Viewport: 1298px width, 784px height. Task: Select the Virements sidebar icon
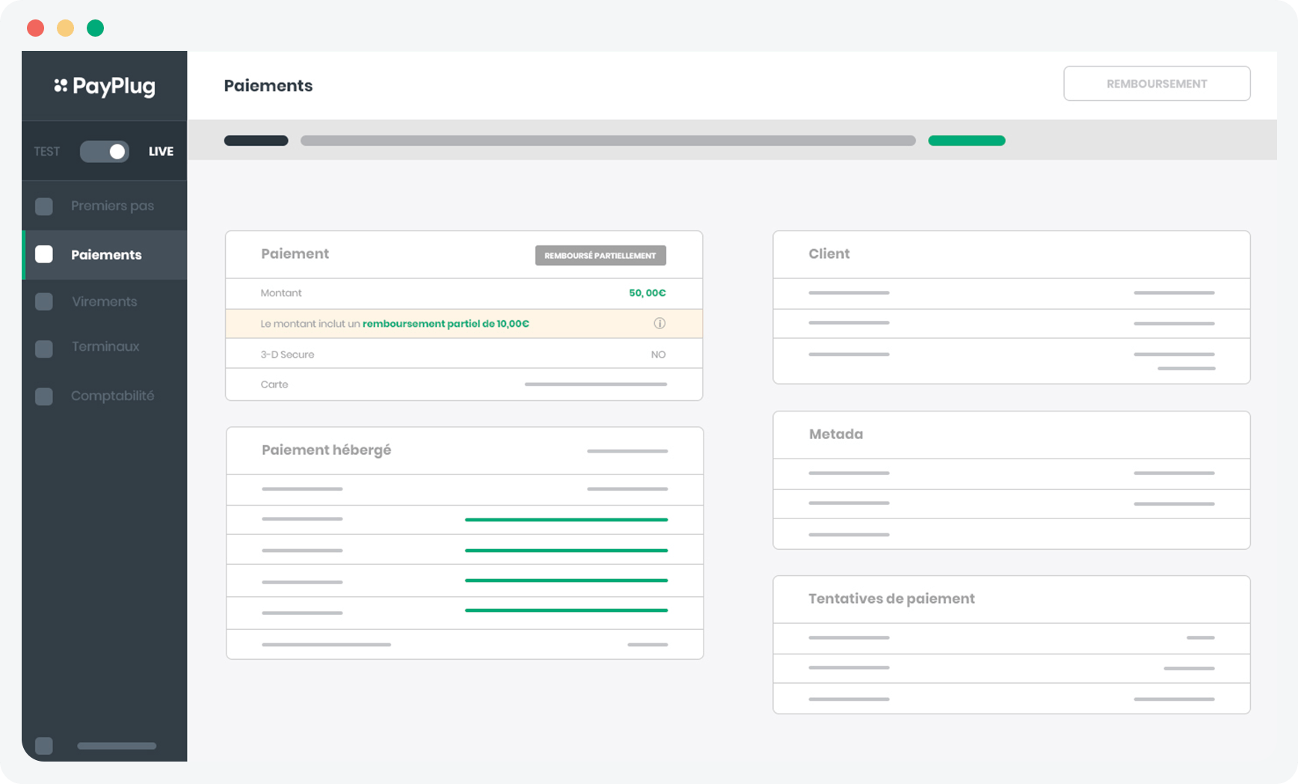(44, 301)
